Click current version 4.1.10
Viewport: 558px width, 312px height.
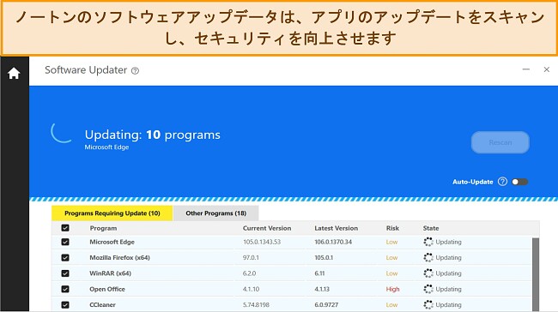251,289
